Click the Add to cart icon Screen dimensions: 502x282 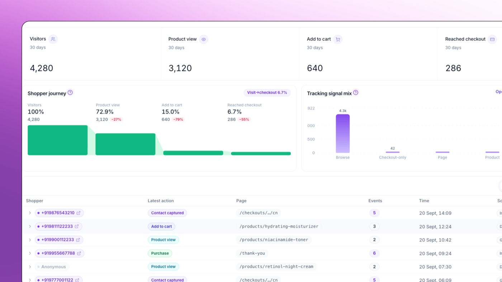(338, 39)
